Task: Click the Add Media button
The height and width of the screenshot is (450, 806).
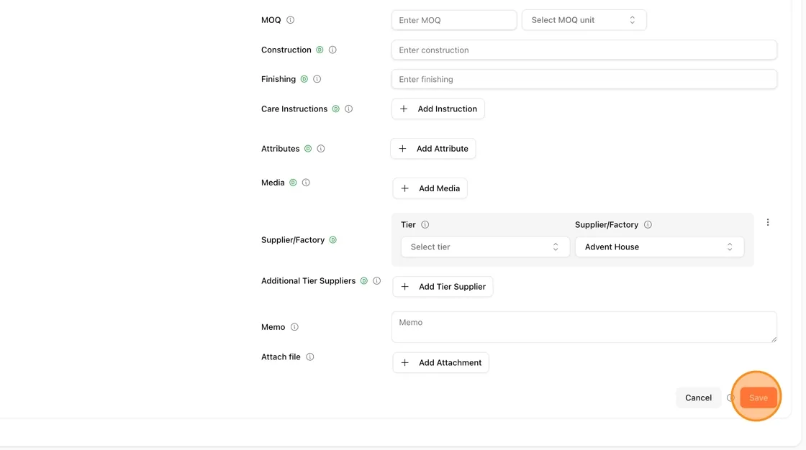Action: (x=430, y=188)
